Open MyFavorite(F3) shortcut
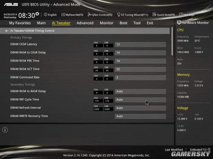Image resolution: width=213 pixels, height=159 pixels. click(72, 15)
